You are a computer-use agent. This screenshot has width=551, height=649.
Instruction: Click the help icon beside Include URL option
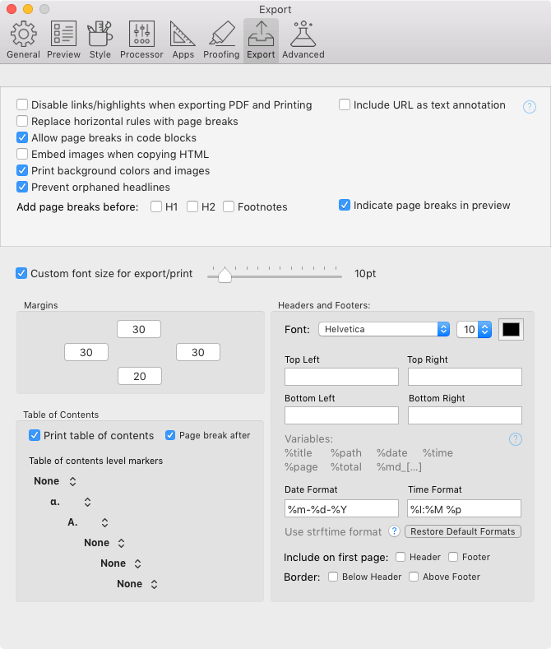coord(530,107)
